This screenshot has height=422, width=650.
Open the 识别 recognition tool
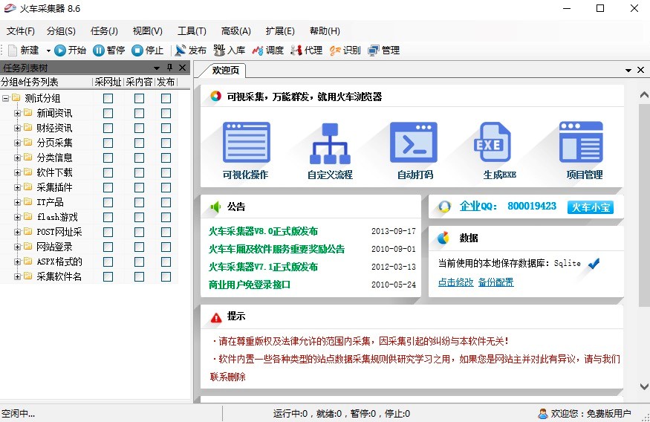pos(345,51)
